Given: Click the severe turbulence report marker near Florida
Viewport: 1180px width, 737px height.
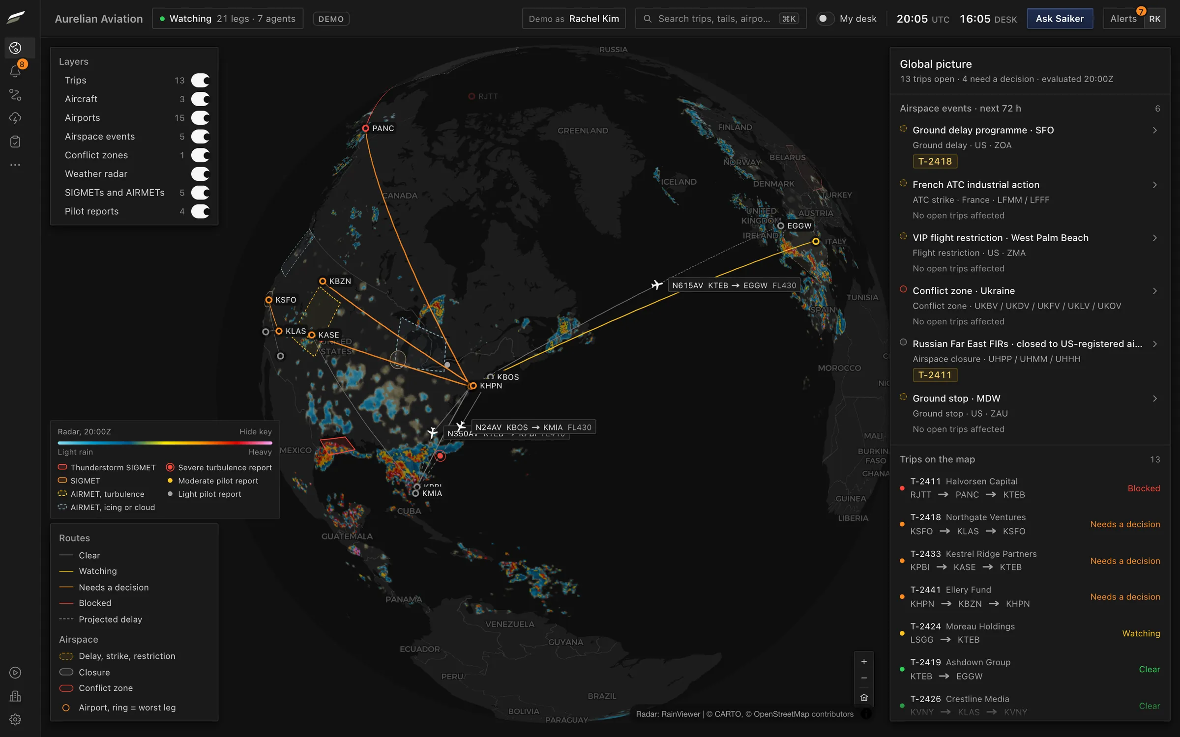Looking at the screenshot, I should [440, 456].
